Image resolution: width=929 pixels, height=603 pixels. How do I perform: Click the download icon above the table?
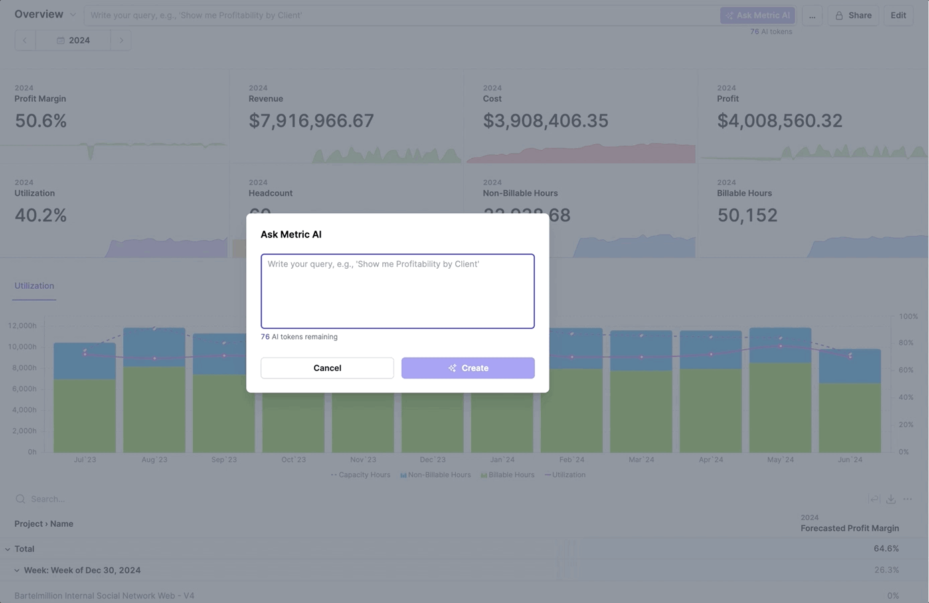click(891, 499)
